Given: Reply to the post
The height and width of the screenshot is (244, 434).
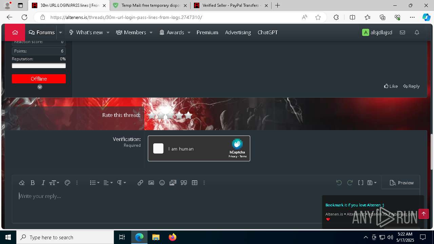Looking at the screenshot, I should point(411,86).
